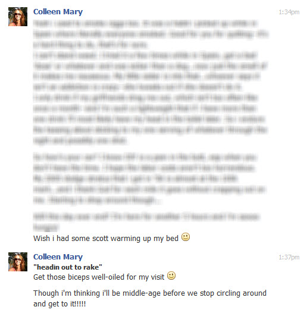Open Colleen Mary's avatar on the 1:34pm message
The image size is (304, 313).
(18, 17)
